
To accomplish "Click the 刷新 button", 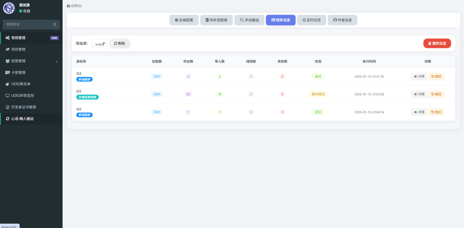I will [120, 43].
